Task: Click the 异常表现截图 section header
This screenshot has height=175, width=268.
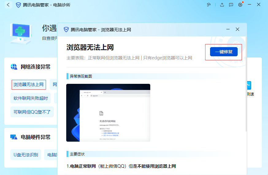Action: coord(81,76)
